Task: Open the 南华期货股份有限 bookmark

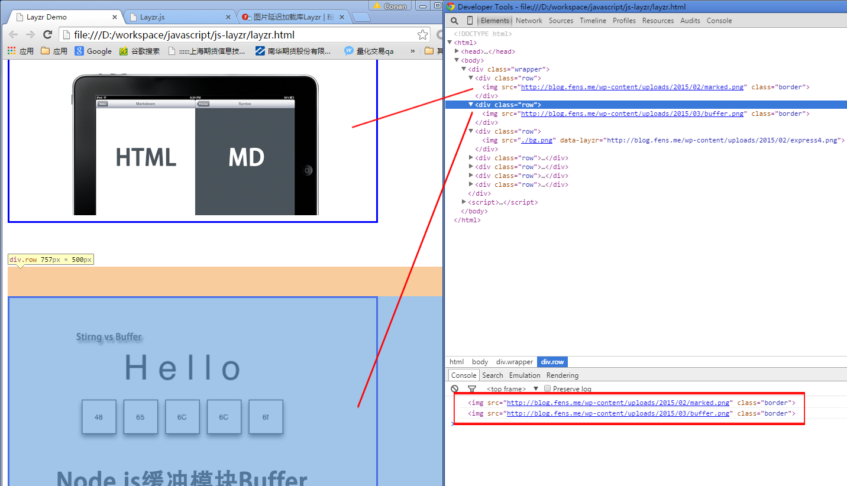Action: [x=293, y=51]
